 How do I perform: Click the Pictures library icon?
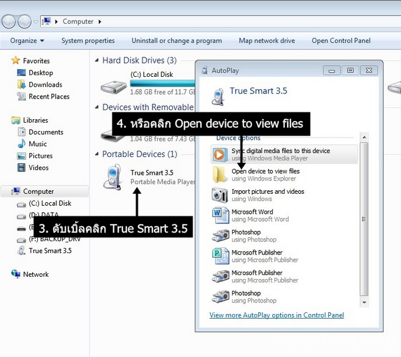tap(21, 156)
